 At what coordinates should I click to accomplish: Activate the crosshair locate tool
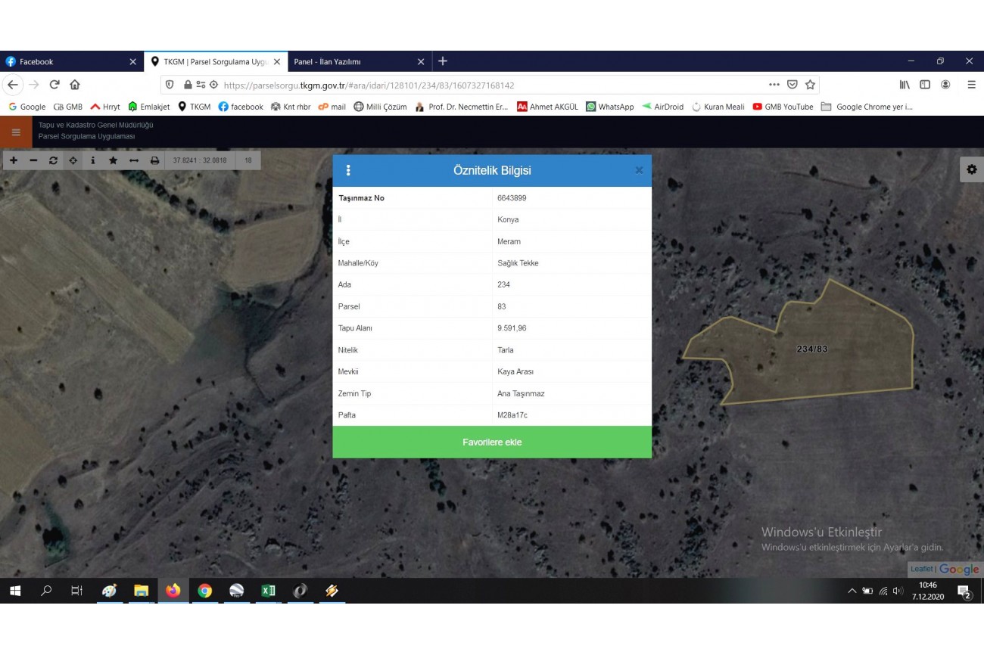pos(73,160)
